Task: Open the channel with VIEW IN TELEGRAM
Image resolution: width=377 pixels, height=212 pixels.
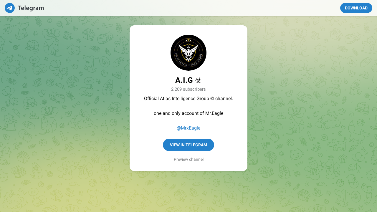Action: click(188, 145)
